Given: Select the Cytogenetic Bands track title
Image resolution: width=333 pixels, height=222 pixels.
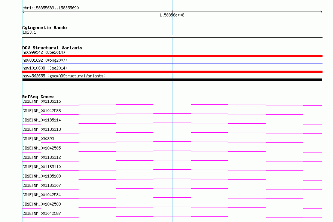Looking at the screenshot, I should [45, 28].
